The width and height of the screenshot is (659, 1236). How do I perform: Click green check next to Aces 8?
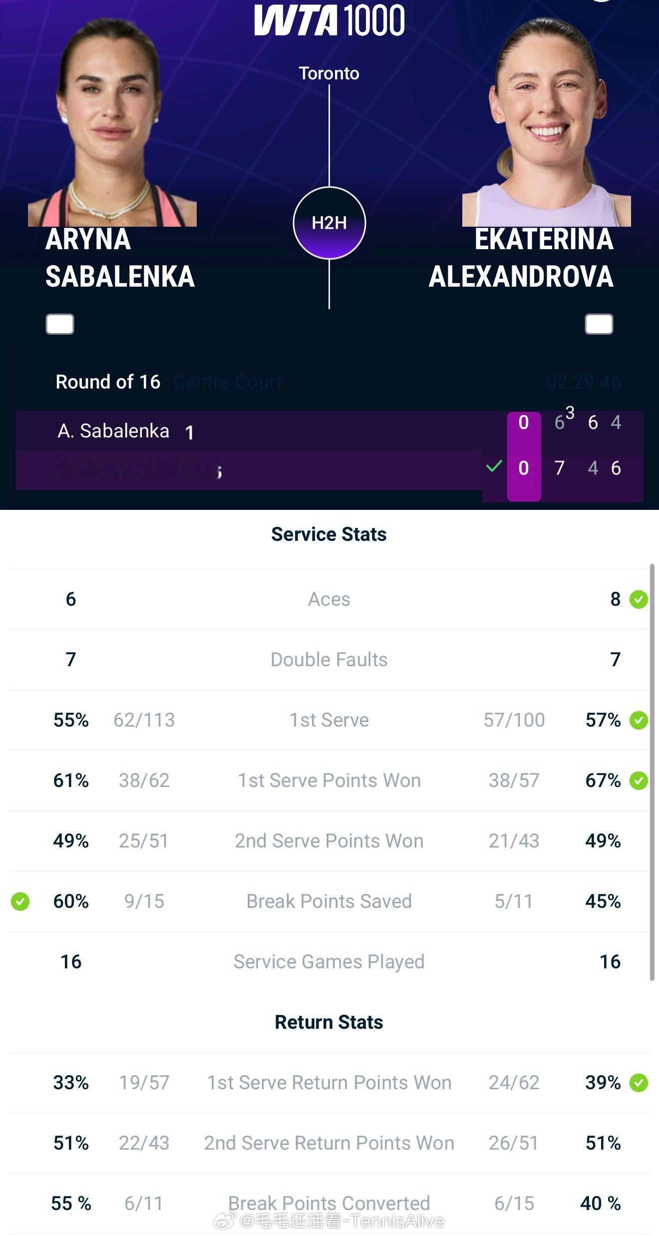click(x=639, y=599)
